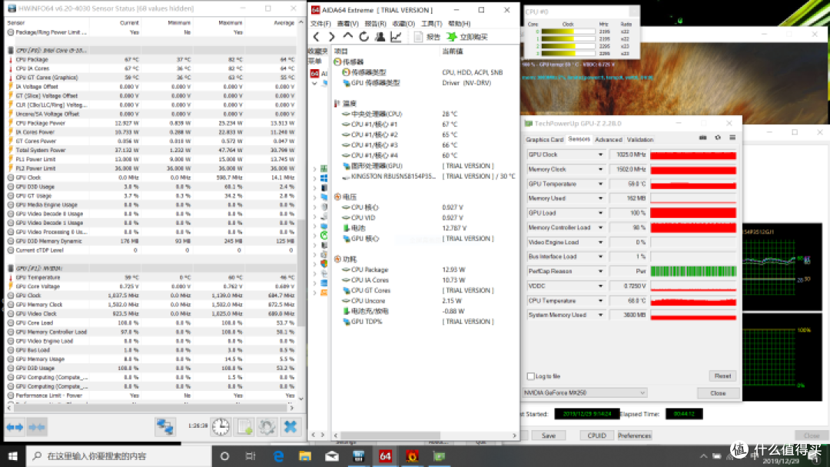The height and width of the screenshot is (467, 830).
Task: Open Microsoft Edge from taskbar
Action: point(278,456)
